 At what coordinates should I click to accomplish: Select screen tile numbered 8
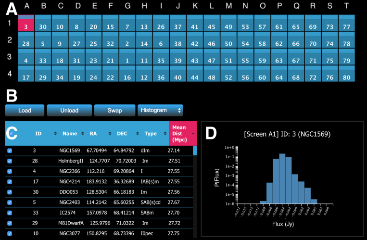pyautogui.click(x=76, y=23)
